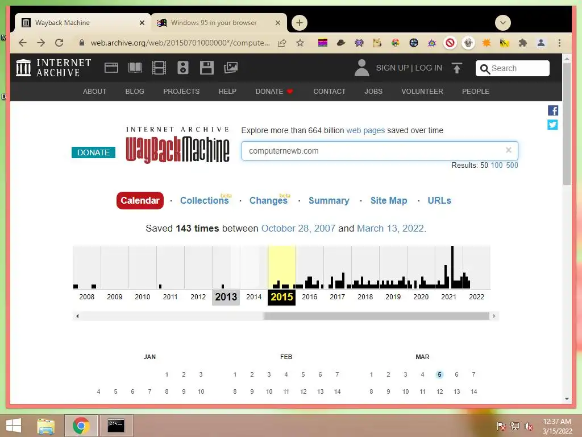Open the Texts book icon
The image size is (582, 437).
tap(135, 68)
